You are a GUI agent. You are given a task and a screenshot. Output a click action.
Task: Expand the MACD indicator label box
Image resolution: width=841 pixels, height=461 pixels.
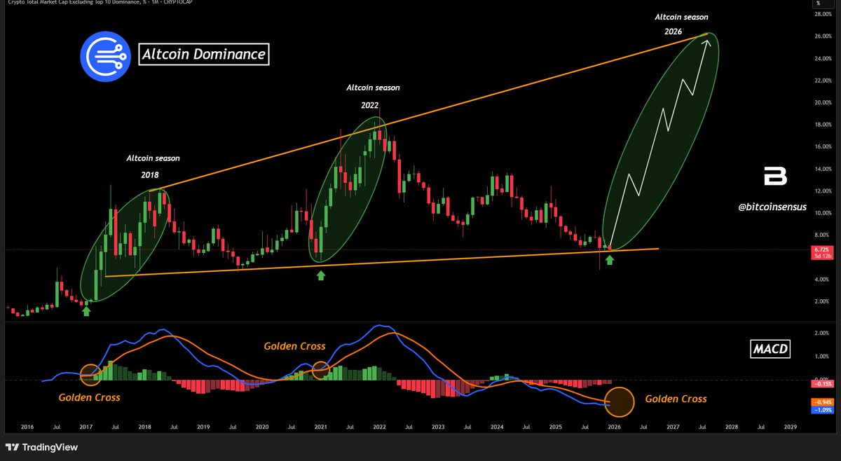pos(770,348)
